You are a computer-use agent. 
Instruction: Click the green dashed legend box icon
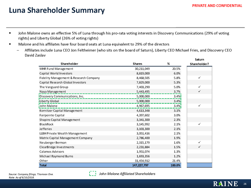[93, 174]
